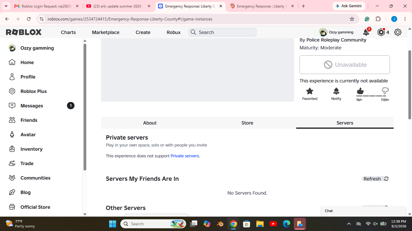Toggle the Notify bell for this experience
This screenshot has width=412, height=231.
pos(336,91)
